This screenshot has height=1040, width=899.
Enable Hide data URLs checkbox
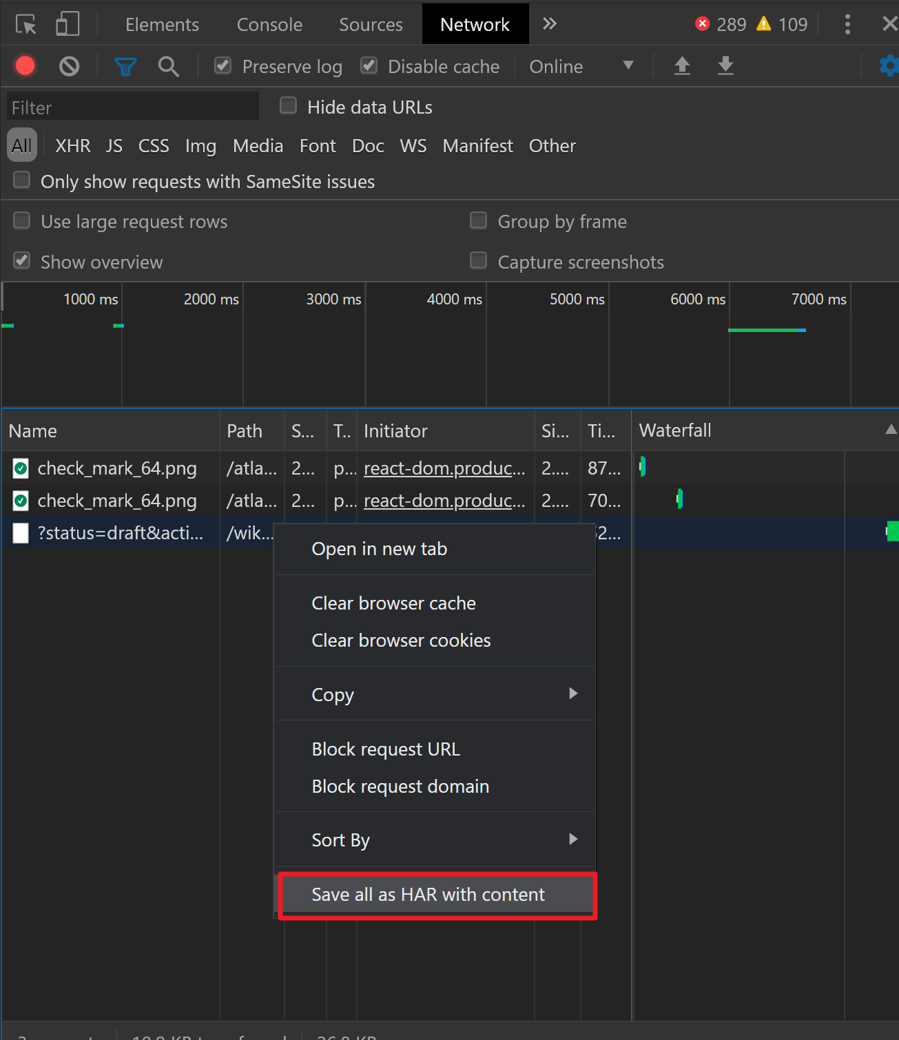point(288,105)
